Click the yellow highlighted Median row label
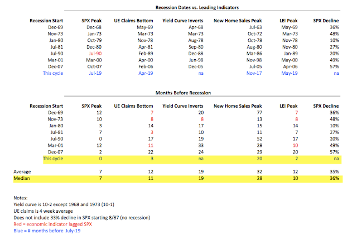 [22, 178]
